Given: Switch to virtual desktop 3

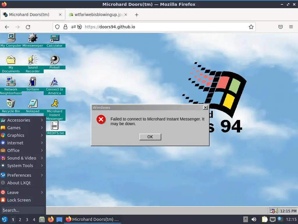Looking at the screenshot, I should 27,220.
